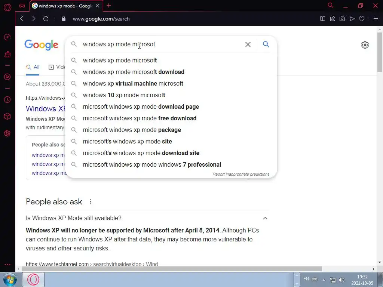Image resolution: width=383 pixels, height=287 pixels.
Task: Select suggestion 'microsoft's windows xp mode site'
Action: [x=171, y=142]
